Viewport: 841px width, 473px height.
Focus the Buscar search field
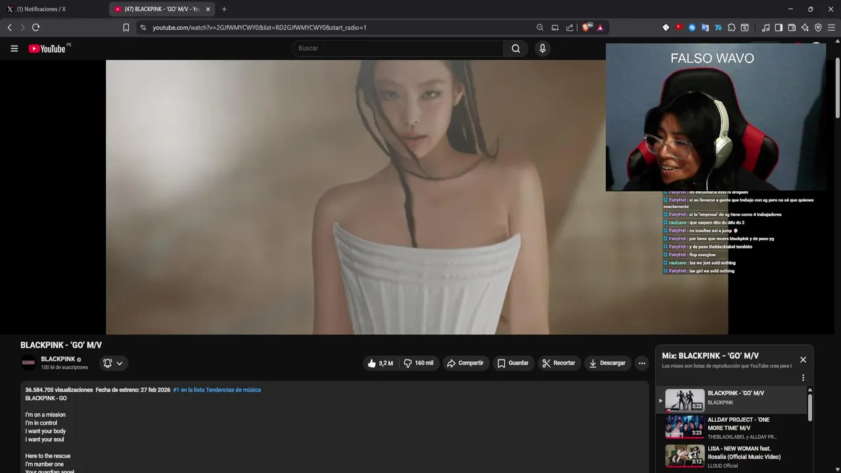coord(398,48)
